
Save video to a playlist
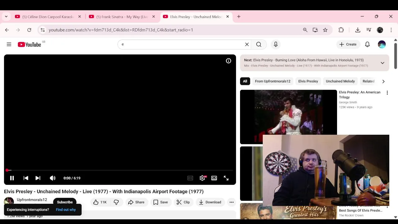click(160, 202)
